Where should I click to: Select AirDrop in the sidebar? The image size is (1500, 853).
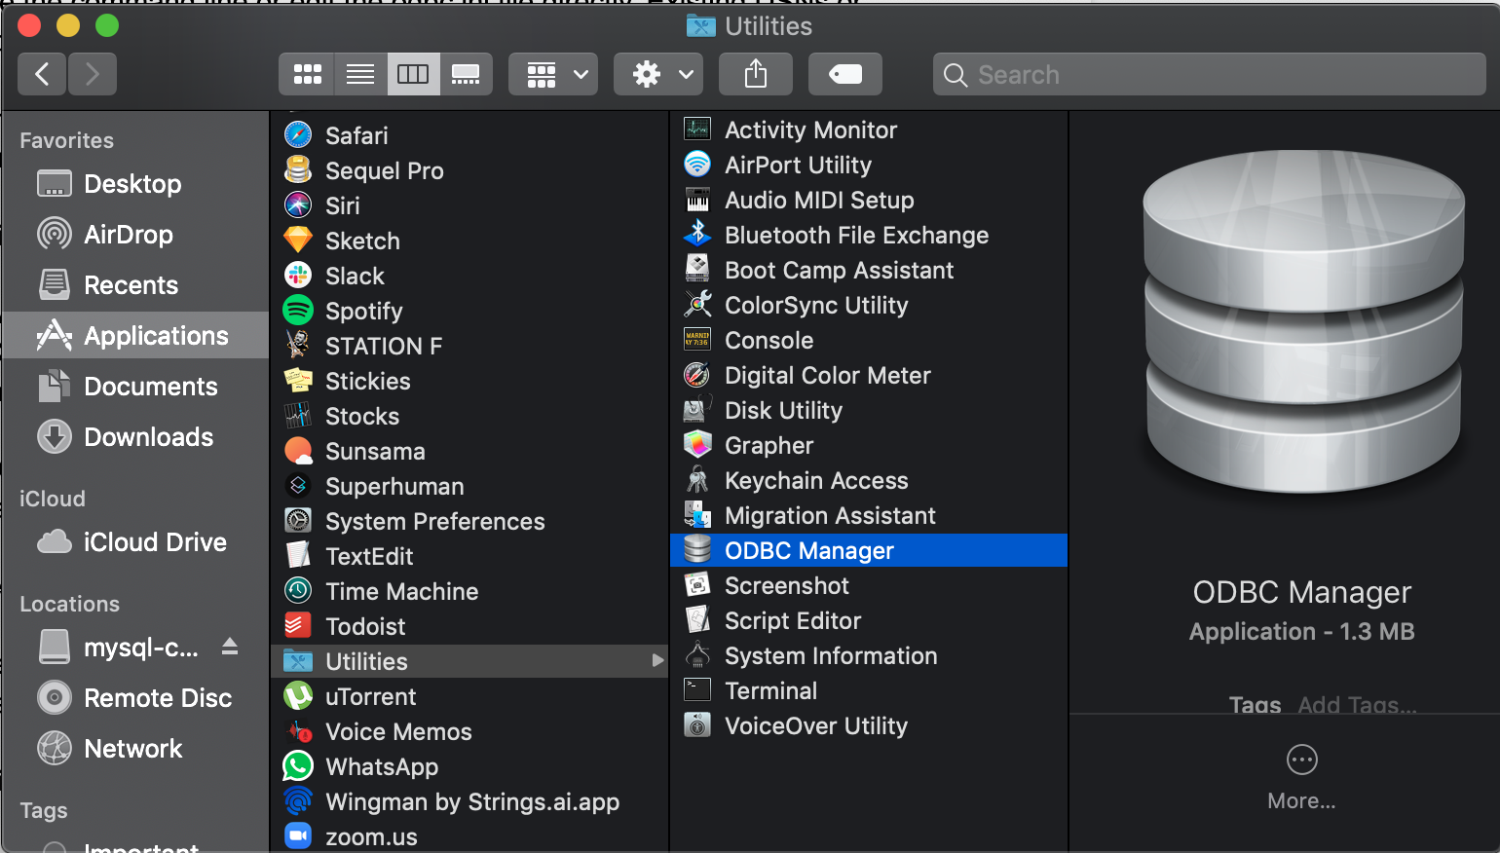pyautogui.click(x=135, y=235)
